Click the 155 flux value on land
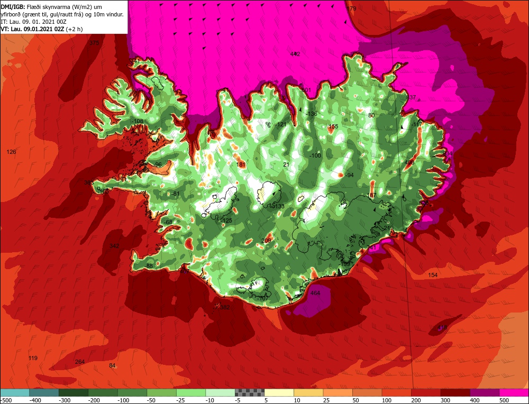 click(x=333, y=126)
